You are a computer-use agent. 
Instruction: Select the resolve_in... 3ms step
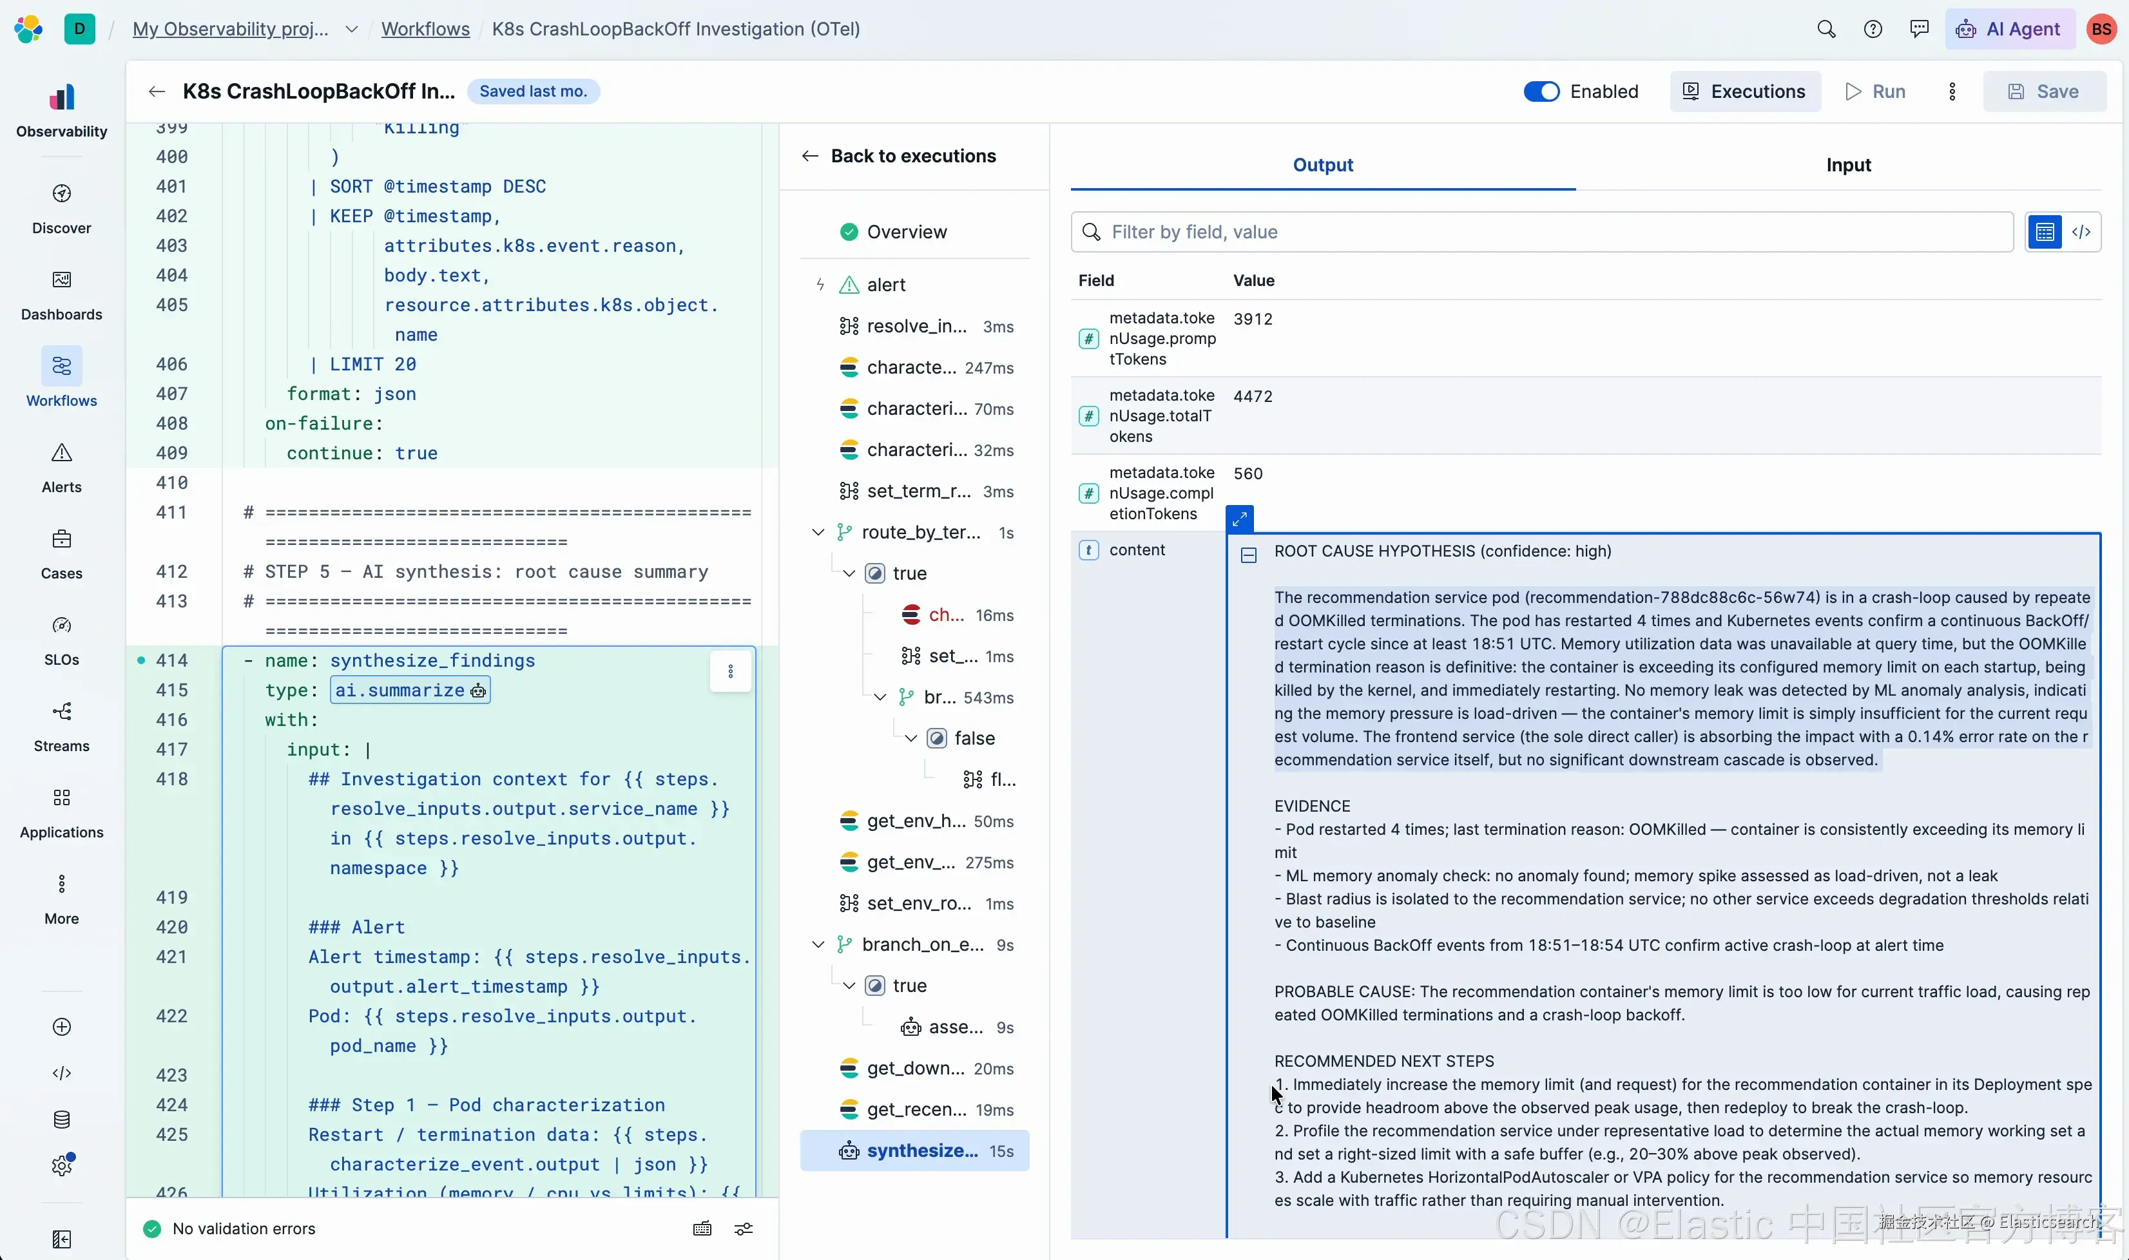[914, 326]
